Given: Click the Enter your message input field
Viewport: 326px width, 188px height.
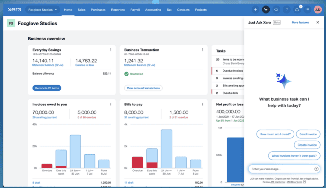Looking at the screenshot, I should coord(280,169).
